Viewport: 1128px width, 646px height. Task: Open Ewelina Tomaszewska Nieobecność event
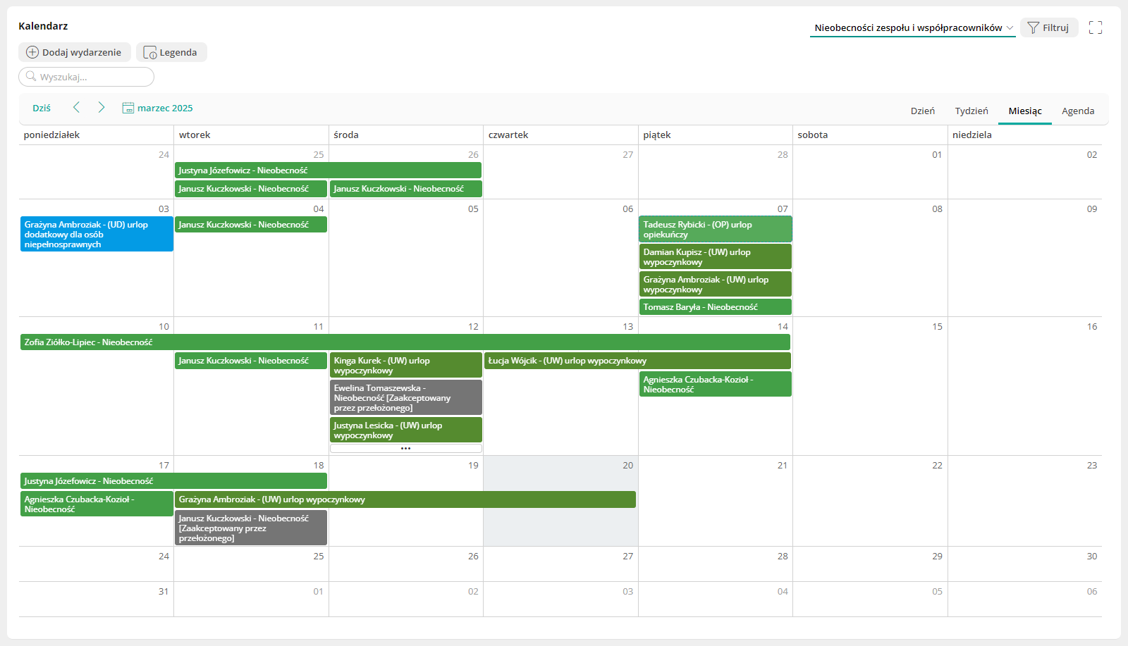[406, 397]
